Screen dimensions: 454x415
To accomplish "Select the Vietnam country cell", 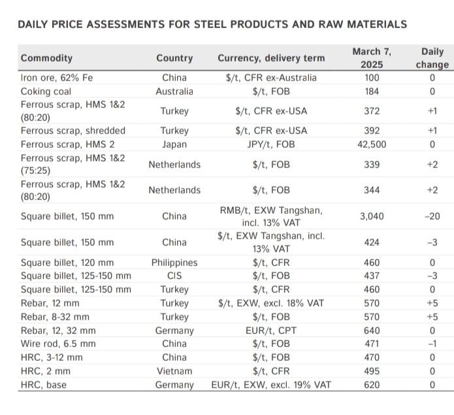I will [174, 371].
